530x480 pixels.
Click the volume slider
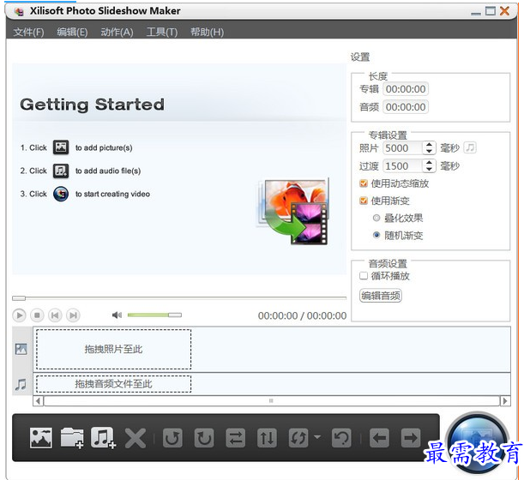tap(154, 315)
